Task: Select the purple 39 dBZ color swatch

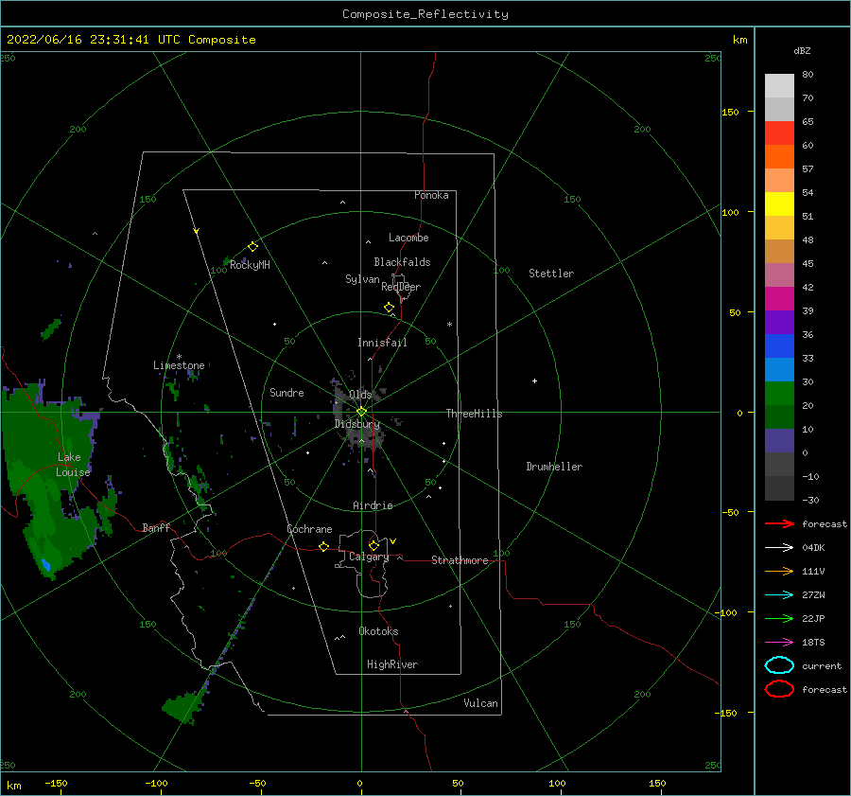Action: click(779, 322)
